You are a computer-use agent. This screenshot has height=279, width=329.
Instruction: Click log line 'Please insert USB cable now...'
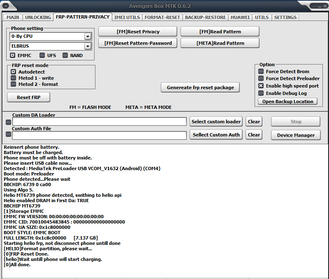[x=38, y=163]
